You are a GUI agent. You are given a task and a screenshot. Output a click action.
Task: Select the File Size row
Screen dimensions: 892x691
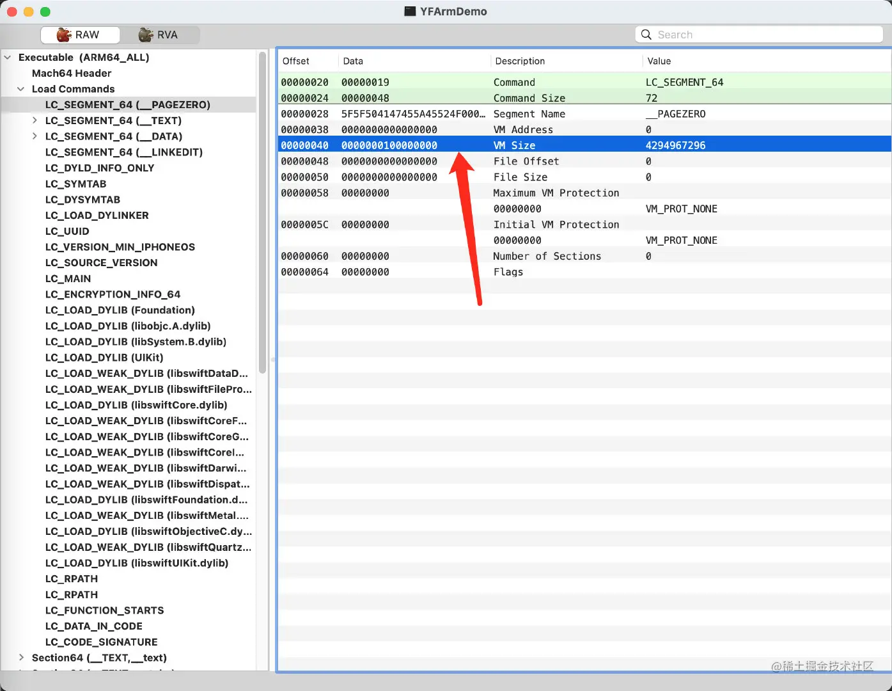[x=584, y=177]
